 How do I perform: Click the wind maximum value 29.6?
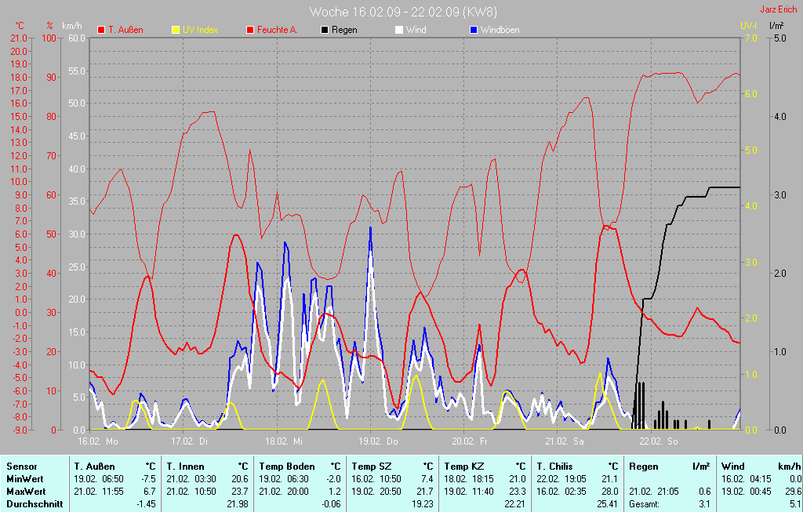tap(792, 492)
